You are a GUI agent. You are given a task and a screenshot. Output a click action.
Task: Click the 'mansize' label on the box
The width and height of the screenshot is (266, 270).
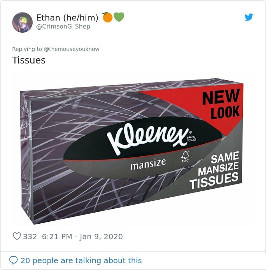click(x=148, y=164)
